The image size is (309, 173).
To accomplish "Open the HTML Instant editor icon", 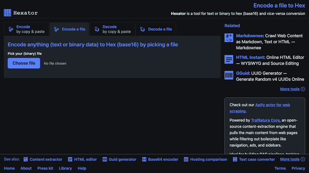I will pyautogui.click(x=228, y=60).
